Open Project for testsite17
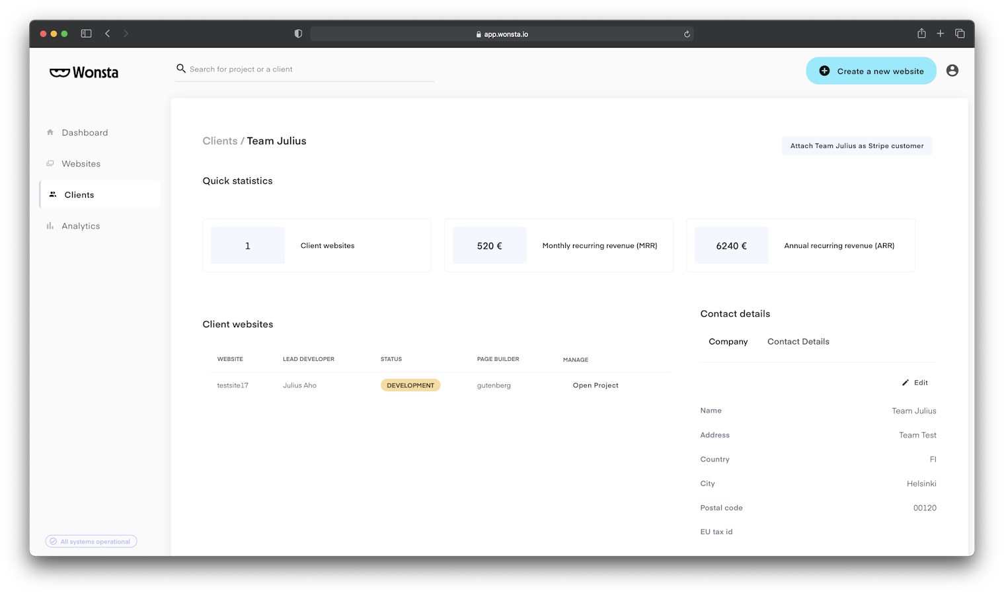This screenshot has width=1004, height=595. pos(595,385)
